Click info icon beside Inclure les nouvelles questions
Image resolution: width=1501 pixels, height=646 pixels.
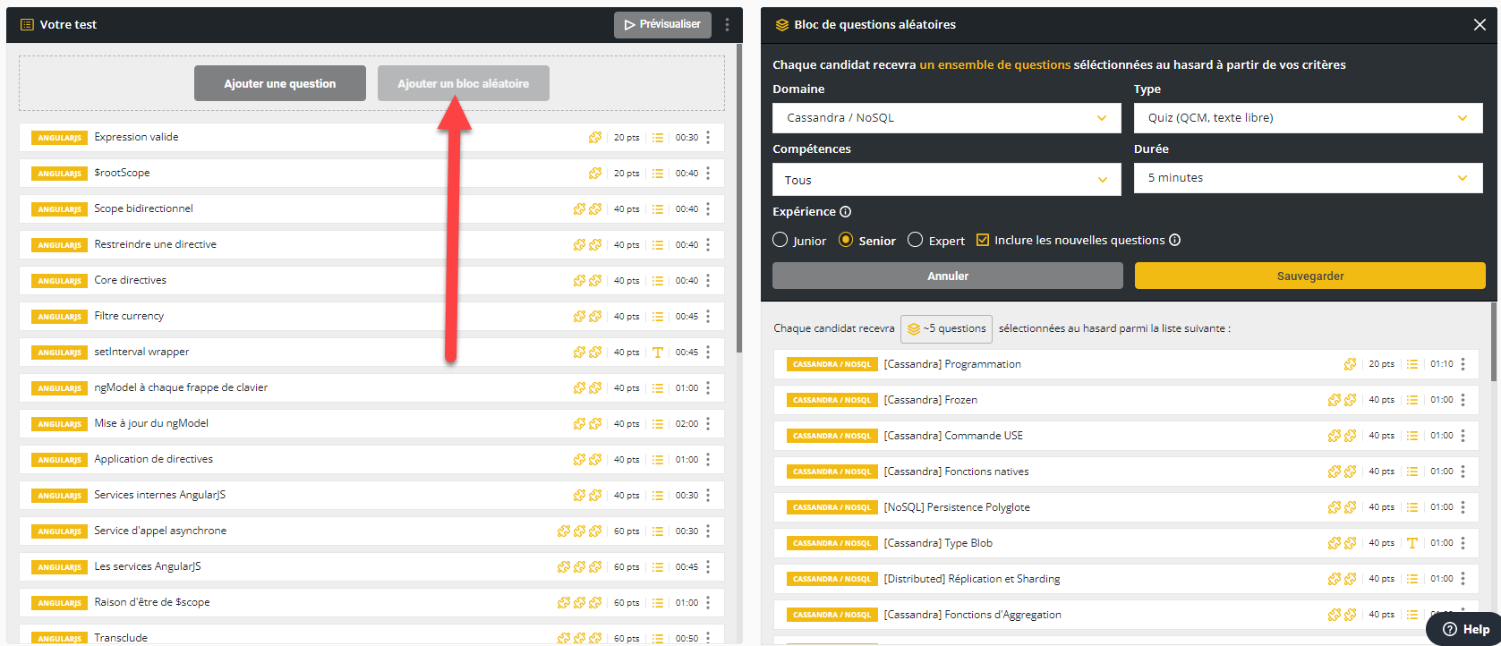point(1175,241)
